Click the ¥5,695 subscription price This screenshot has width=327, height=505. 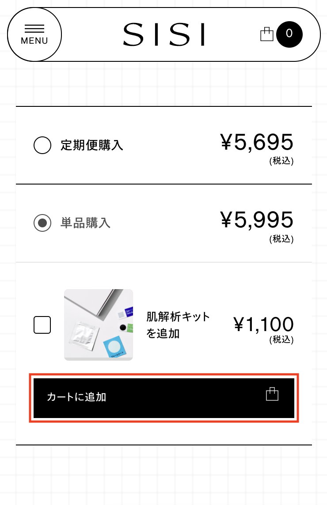[x=257, y=142]
